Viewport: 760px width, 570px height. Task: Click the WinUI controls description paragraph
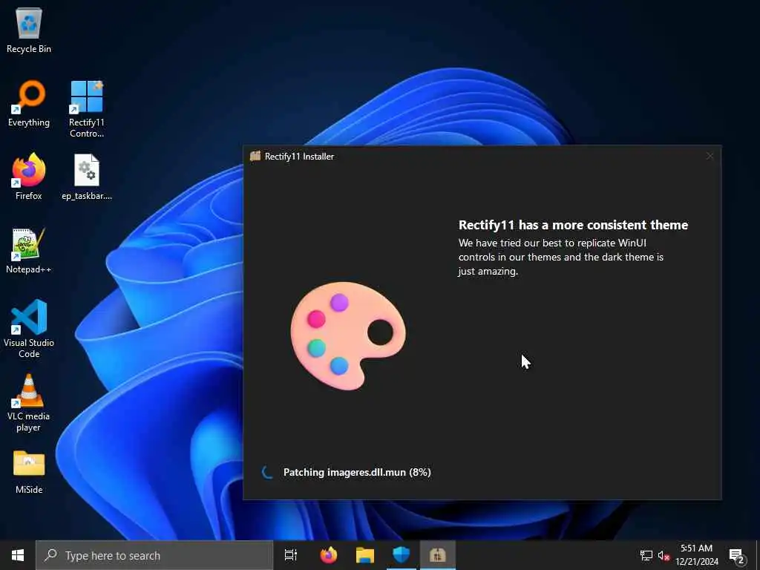[561, 257]
